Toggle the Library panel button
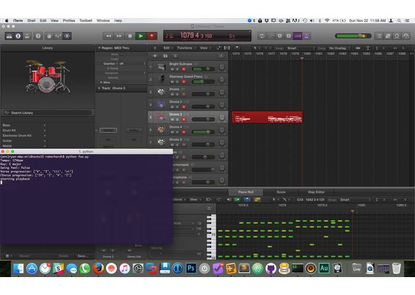The width and height of the screenshot is (415, 295). pos(9,36)
